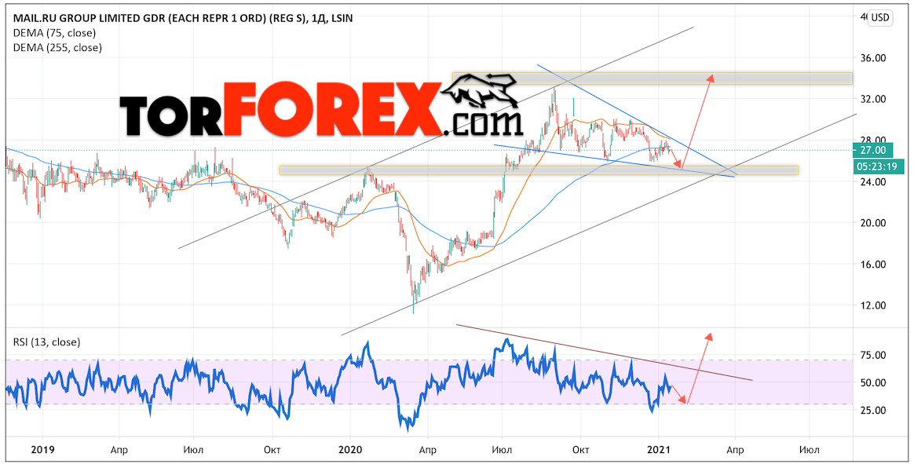Image resolution: width=914 pixels, height=464 pixels.
Task: Click the Окт label before 2020
Action: click(272, 450)
